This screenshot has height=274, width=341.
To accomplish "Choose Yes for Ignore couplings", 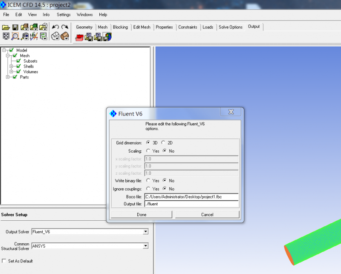I will (x=148, y=188).
